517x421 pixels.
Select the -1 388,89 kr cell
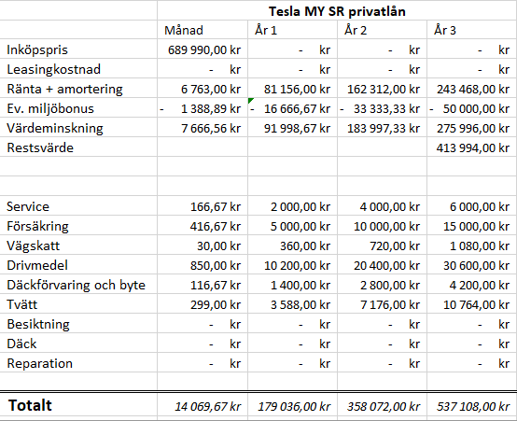(203, 108)
